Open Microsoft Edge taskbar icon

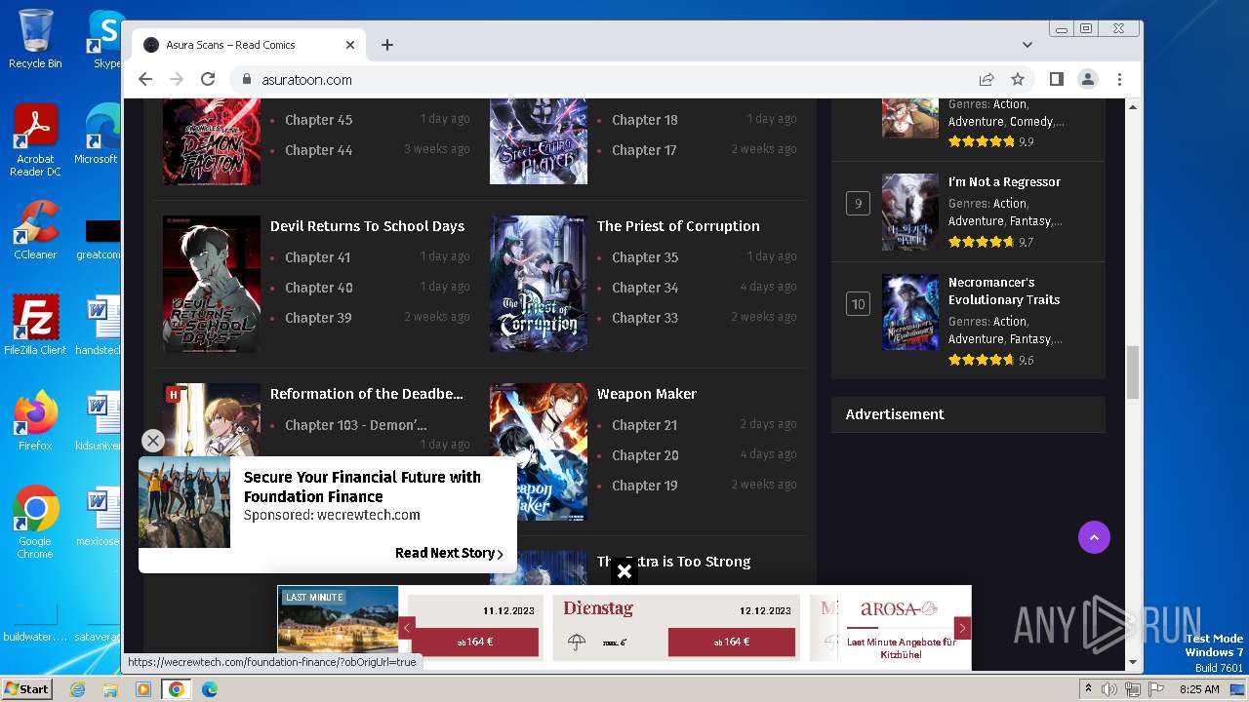(x=209, y=688)
